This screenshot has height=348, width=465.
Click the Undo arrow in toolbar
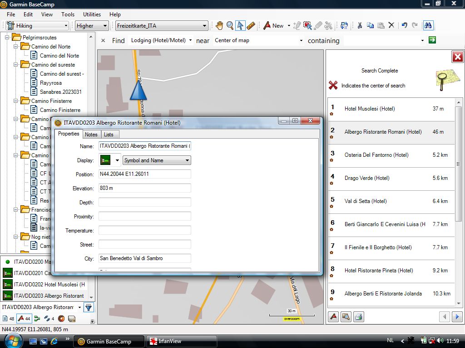pos(404,25)
